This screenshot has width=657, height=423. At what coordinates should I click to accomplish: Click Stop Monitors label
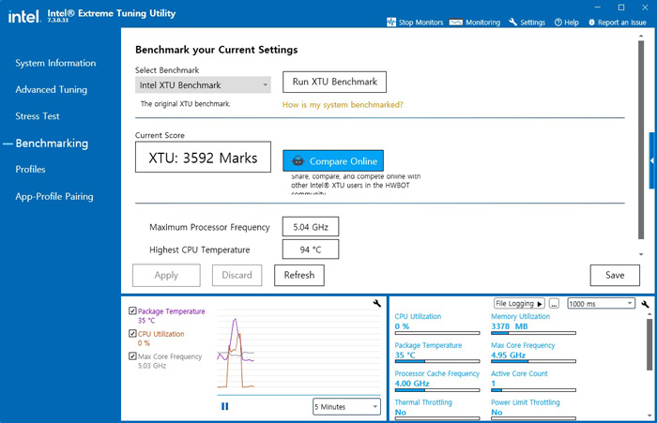tap(420, 23)
